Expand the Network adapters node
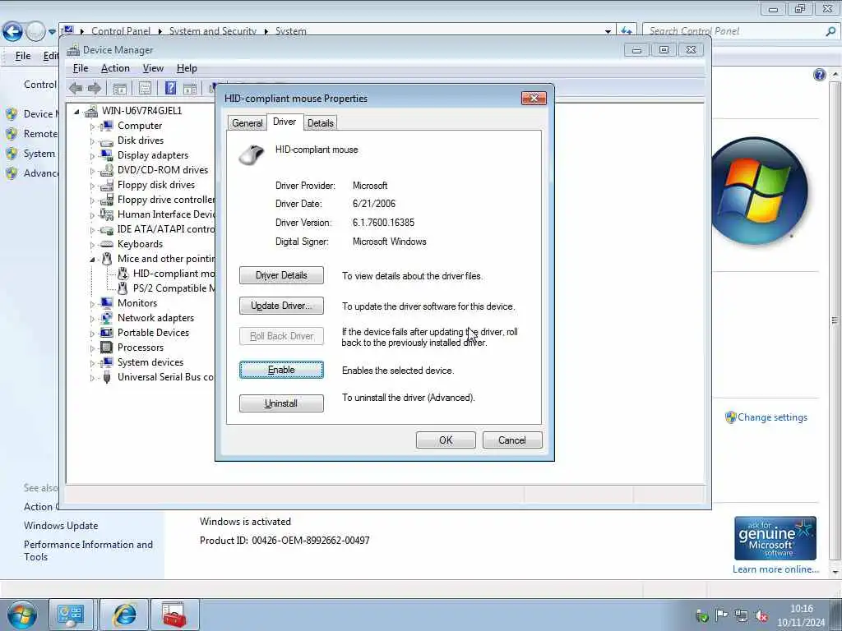 (x=92, y=320)
